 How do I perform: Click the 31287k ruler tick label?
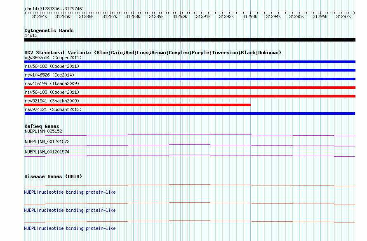(110, 16)
